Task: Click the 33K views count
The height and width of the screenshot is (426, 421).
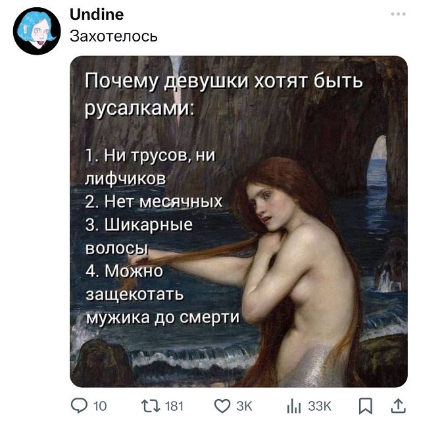Action: 320,406
